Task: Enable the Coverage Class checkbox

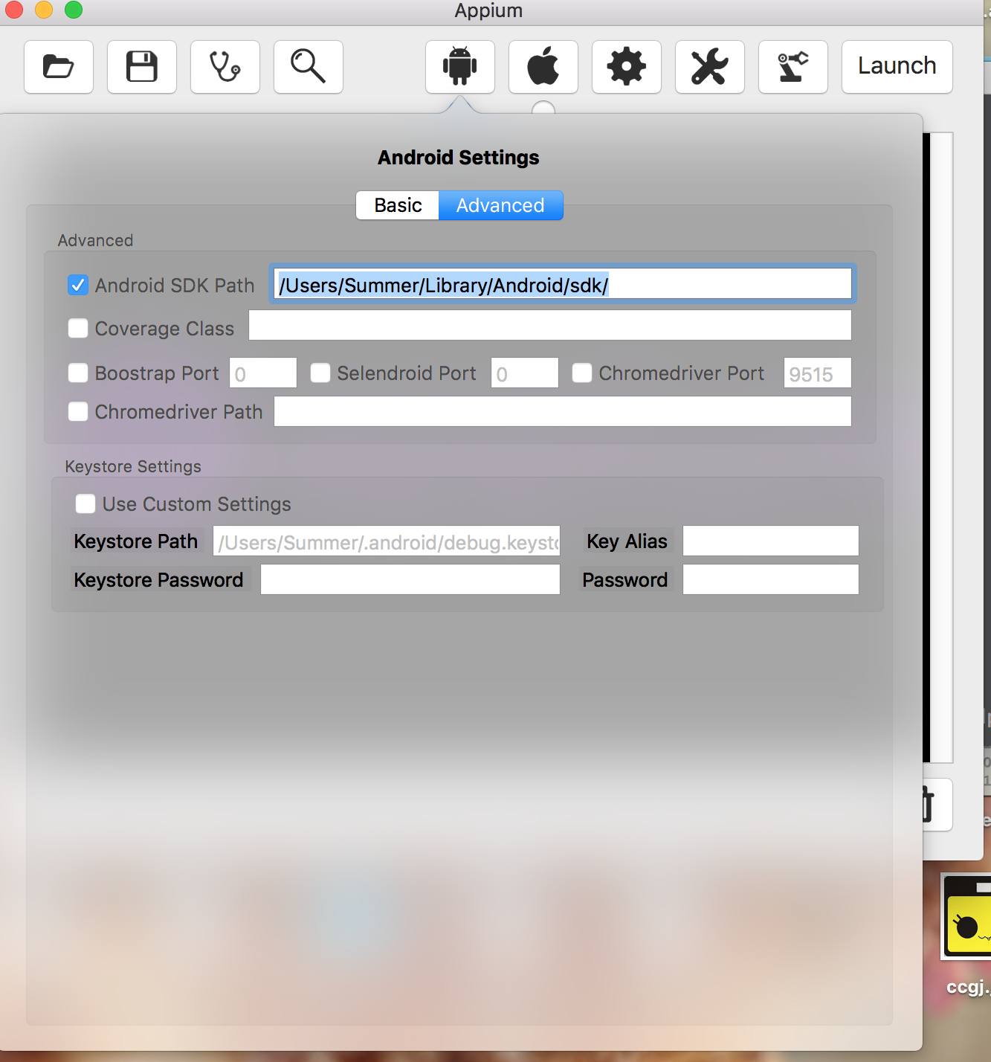Action: tap(78, 329)
